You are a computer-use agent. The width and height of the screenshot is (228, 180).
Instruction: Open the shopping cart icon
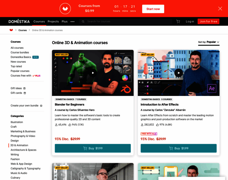pos(178,22)
